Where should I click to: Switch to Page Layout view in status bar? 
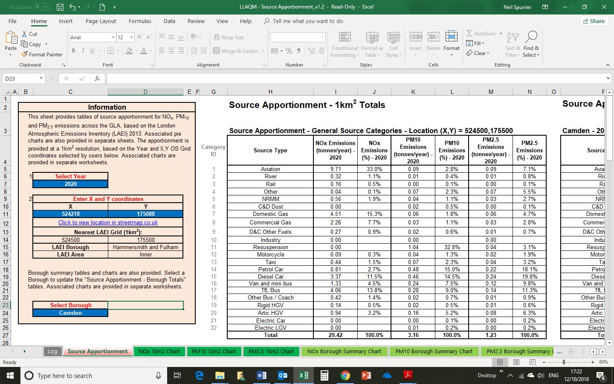pos(516,362)
